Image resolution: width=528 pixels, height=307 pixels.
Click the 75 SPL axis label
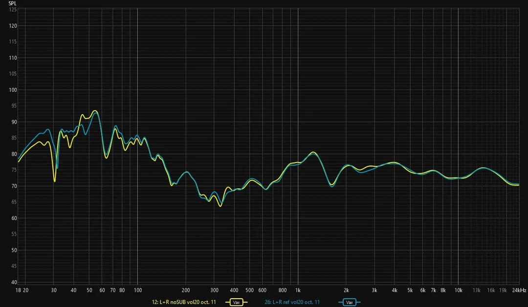point(14,170)
